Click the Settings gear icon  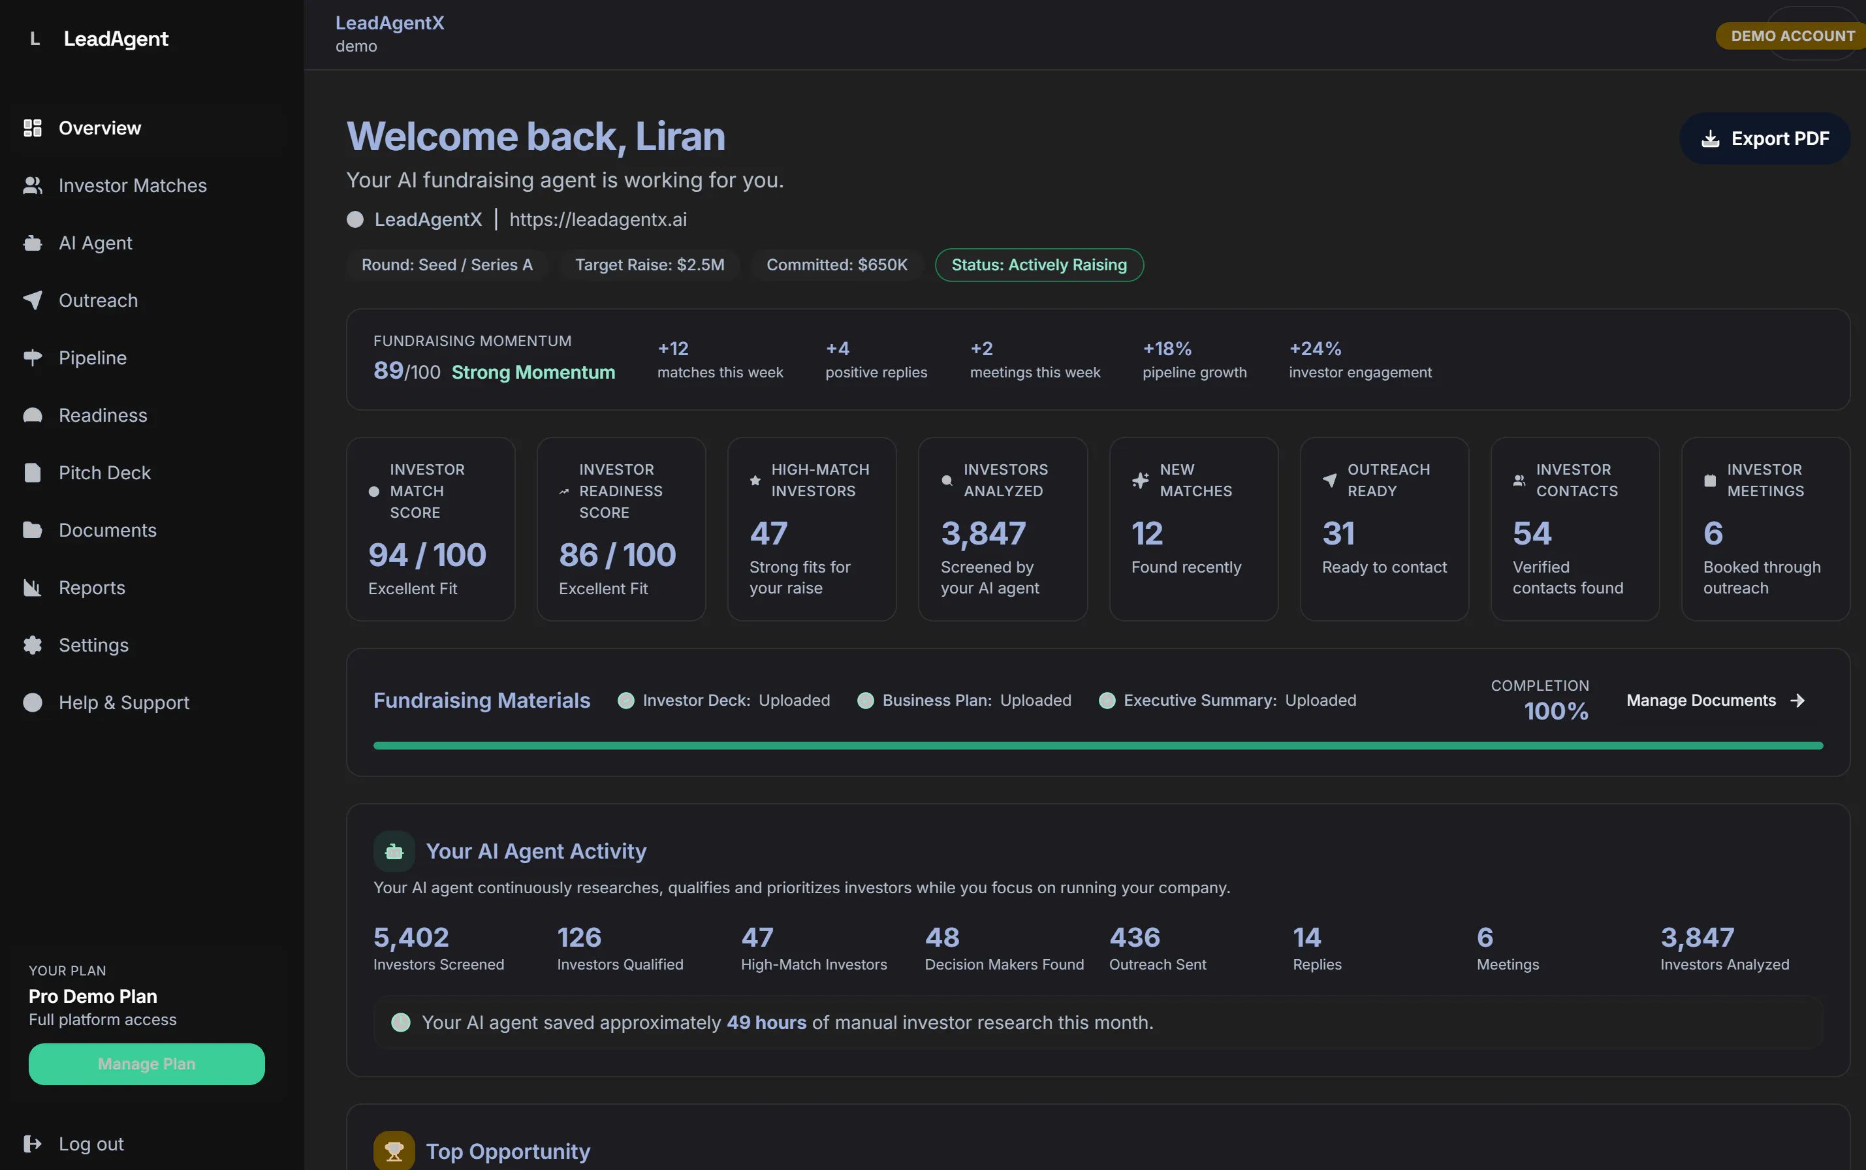coord(33,645)
